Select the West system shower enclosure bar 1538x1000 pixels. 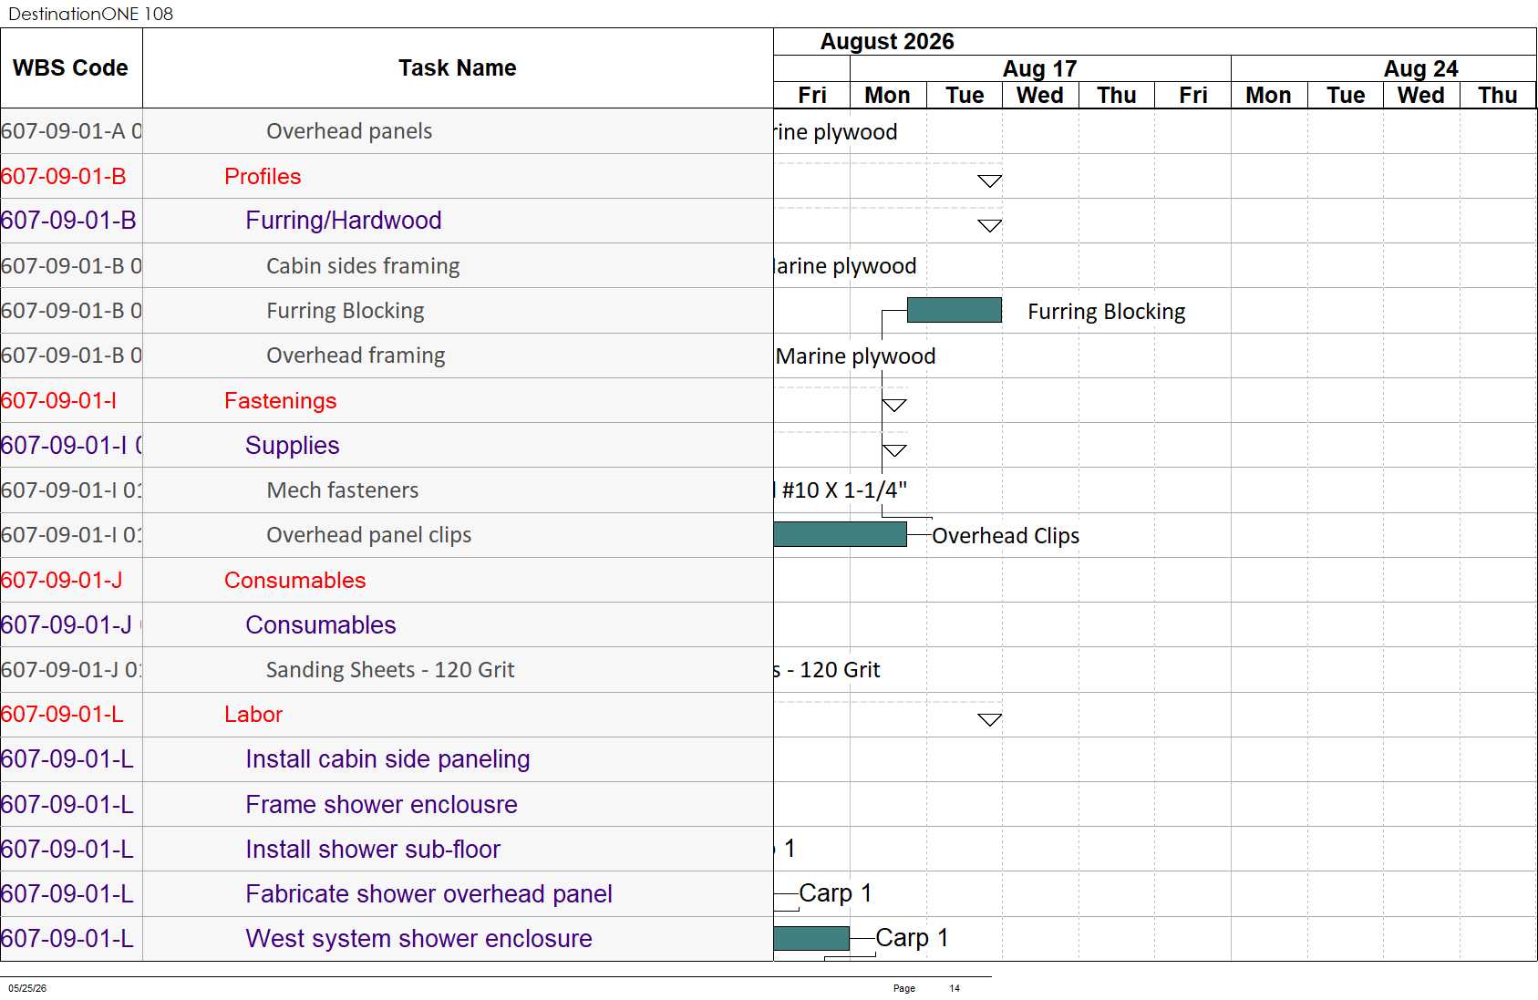pos(811,938)
